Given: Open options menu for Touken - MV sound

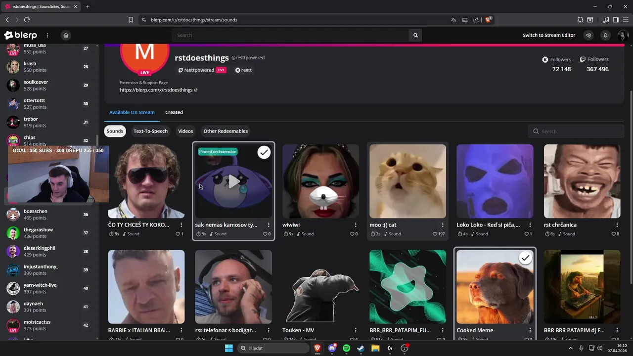Looking at the screenshot, I should pos(356,330).
